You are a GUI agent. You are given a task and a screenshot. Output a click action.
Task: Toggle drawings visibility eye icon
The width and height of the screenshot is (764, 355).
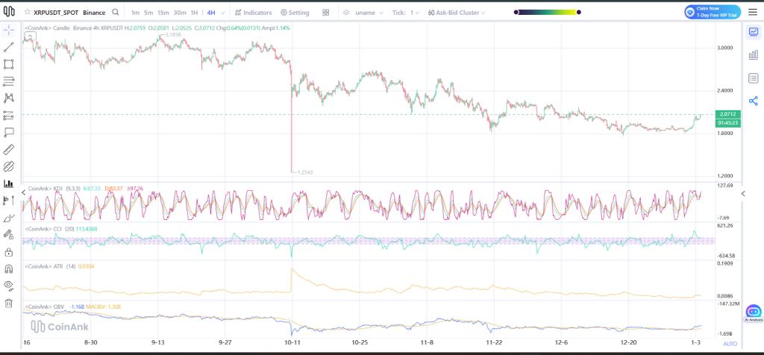(8, 286)
